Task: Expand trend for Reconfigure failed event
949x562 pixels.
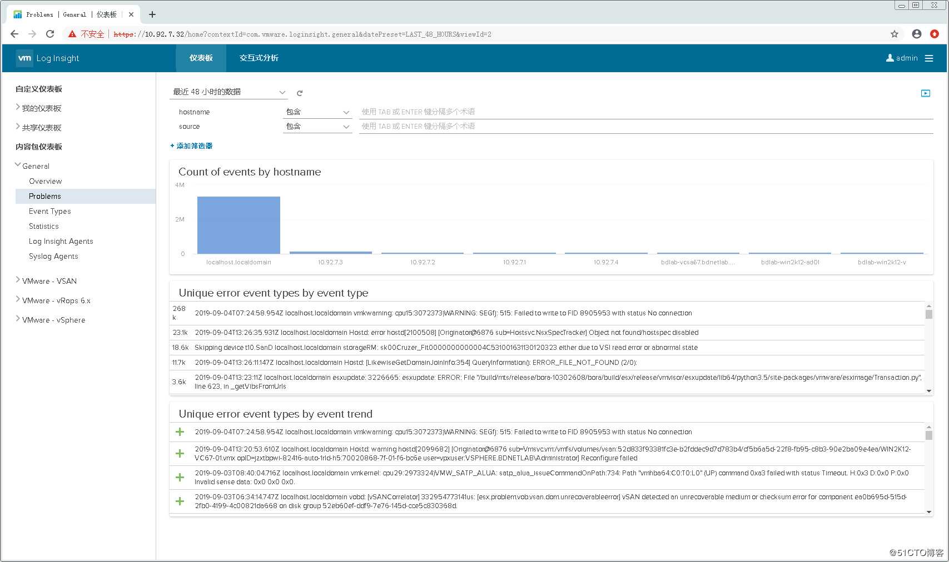Action: click(x=180, y=454)
